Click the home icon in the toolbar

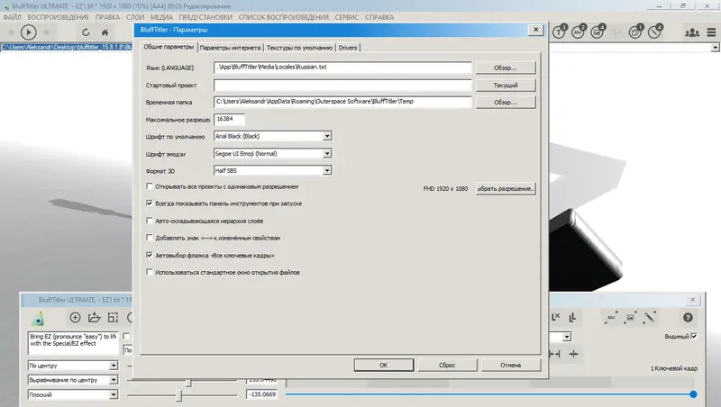[105, 32]
